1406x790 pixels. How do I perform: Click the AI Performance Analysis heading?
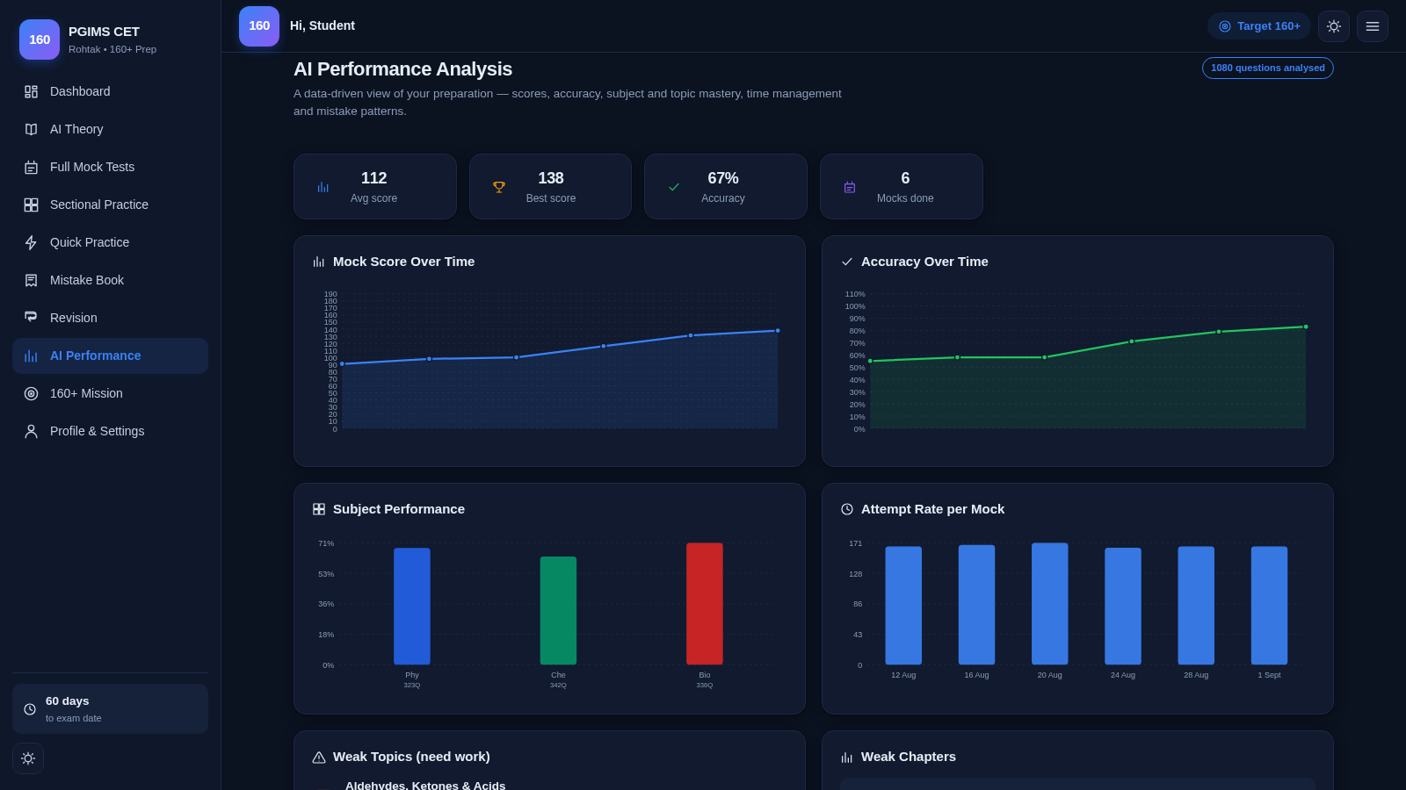[402, 69]
